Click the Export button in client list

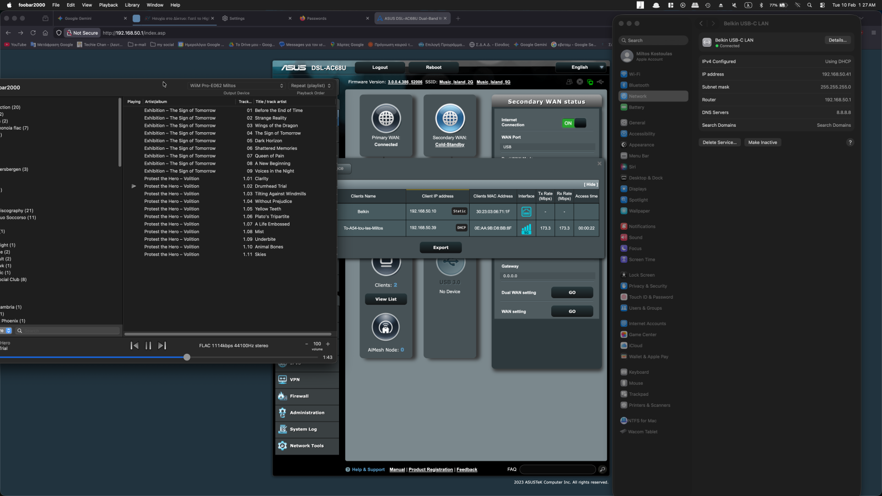pyautogui.click(x=440, y=248)
